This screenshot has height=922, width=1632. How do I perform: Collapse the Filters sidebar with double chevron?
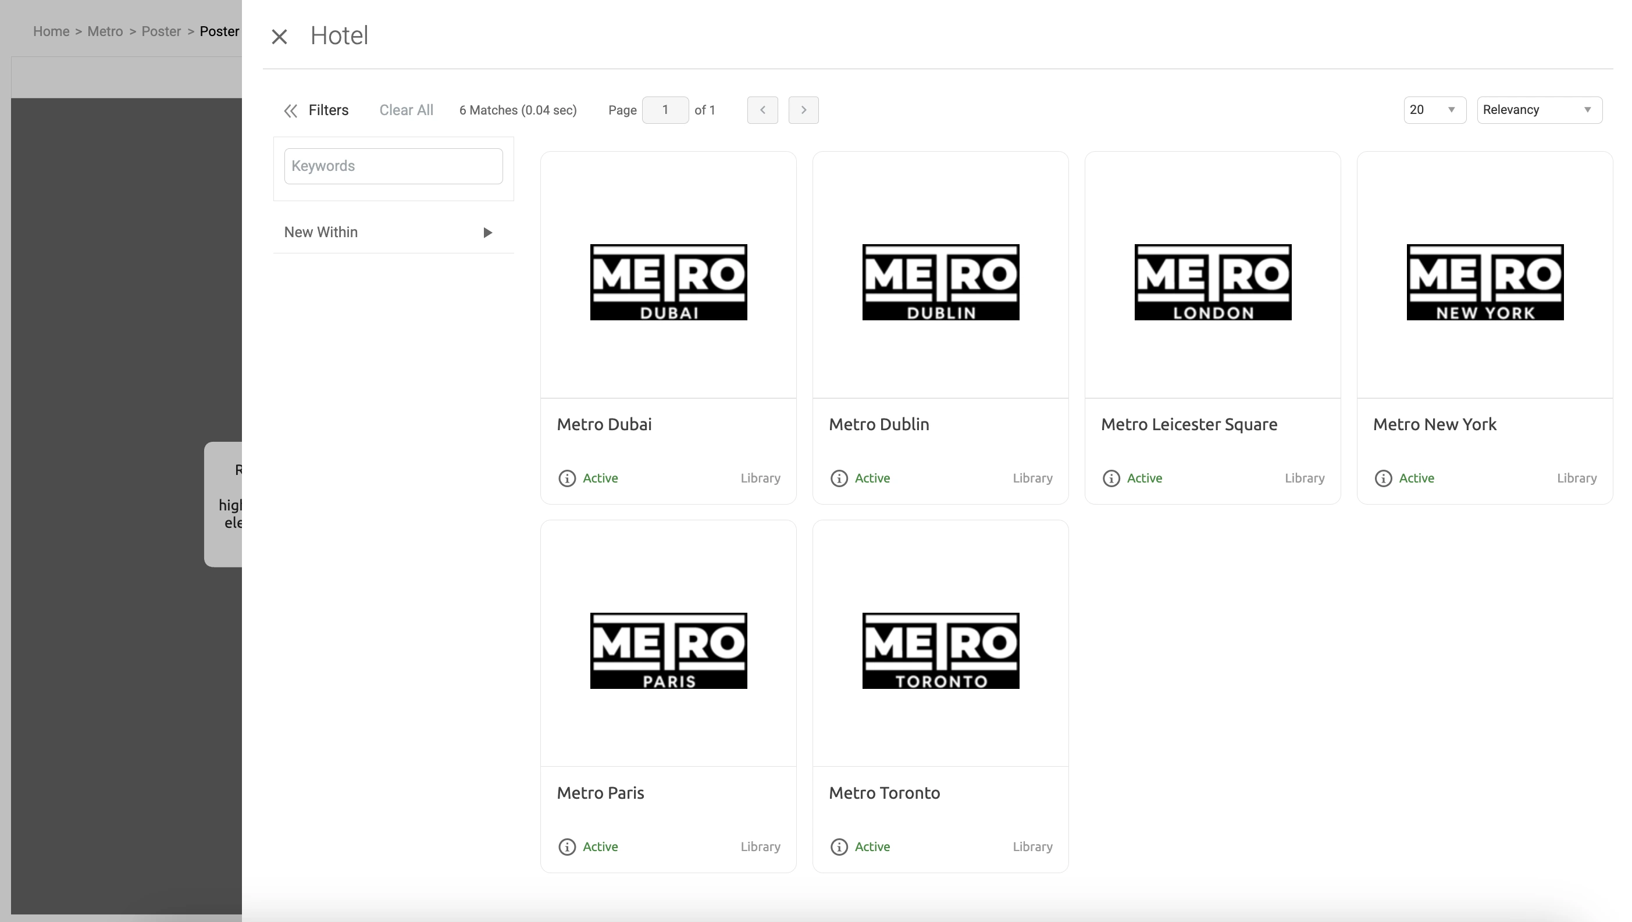click(291, 111)
